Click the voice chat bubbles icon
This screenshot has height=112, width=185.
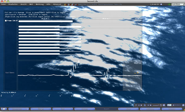[x=169, y=105]
